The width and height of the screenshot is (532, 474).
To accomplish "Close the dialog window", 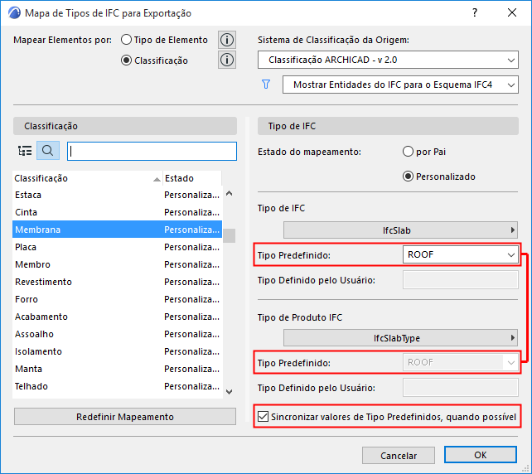I will [x=512, y=13].
